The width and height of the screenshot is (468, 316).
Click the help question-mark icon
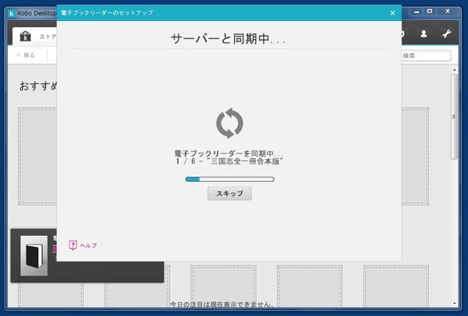(73, 245)
